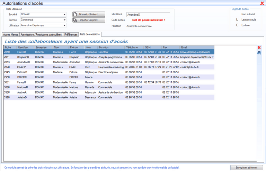Click email herve.deplanque@dovax.fr
This screenshot has height=171, width=266.
point(195,52)
